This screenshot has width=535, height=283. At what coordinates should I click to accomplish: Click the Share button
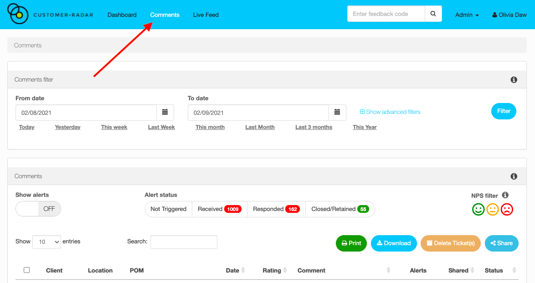click(x=502, y=243)
